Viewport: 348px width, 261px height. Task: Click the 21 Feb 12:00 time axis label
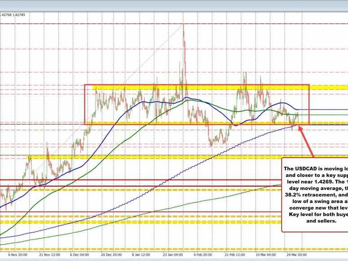click(x=234, y=255)
